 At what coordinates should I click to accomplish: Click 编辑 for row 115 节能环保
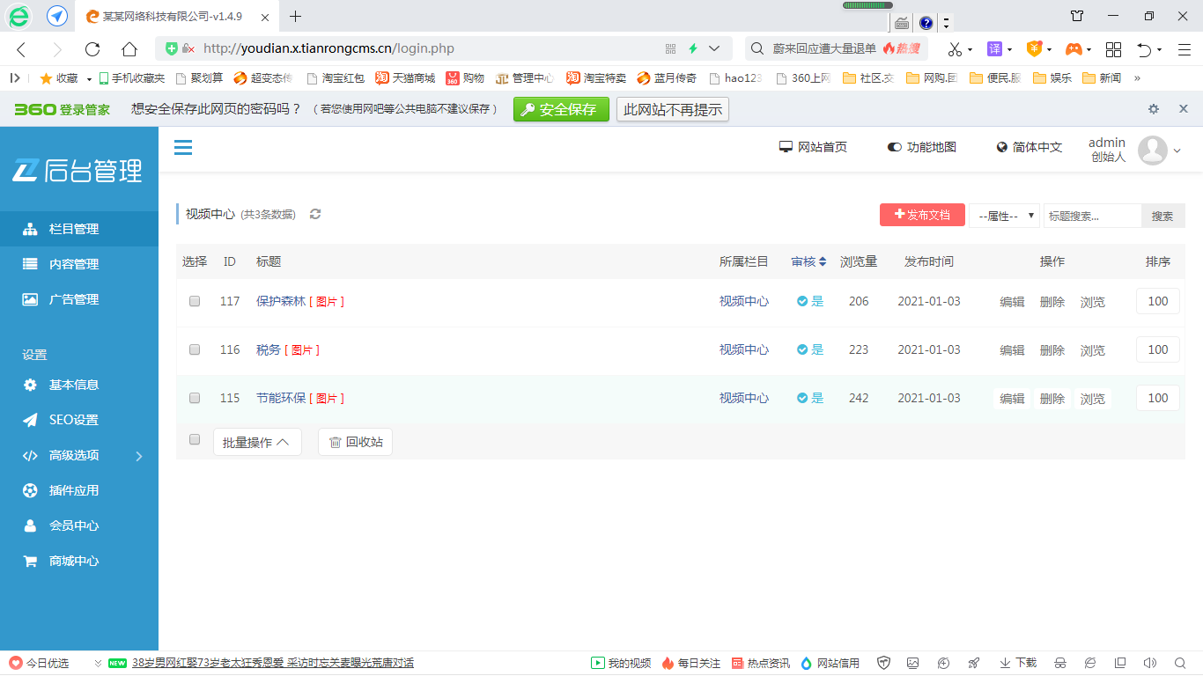tap(1012, 399)
